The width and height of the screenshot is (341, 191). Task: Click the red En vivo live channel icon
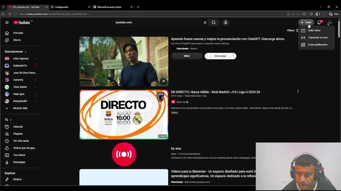(124, 154)
